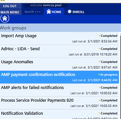Click the starburst icon beside ENROLL

[x=69, y=11]
